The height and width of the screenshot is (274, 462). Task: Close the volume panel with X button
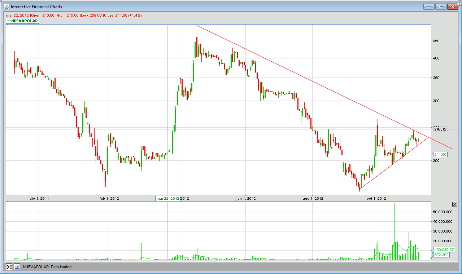pyautogui.click(x=454, y=204)
